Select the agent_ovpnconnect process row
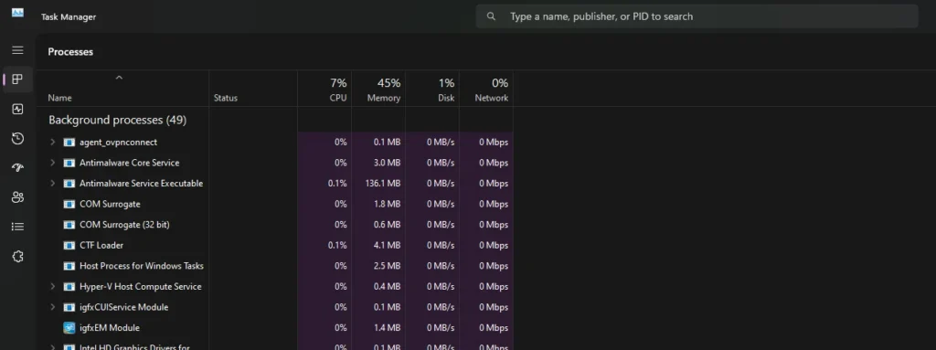Screen dimensions: 936x350 pyautogui.click(x=274, y=143)
